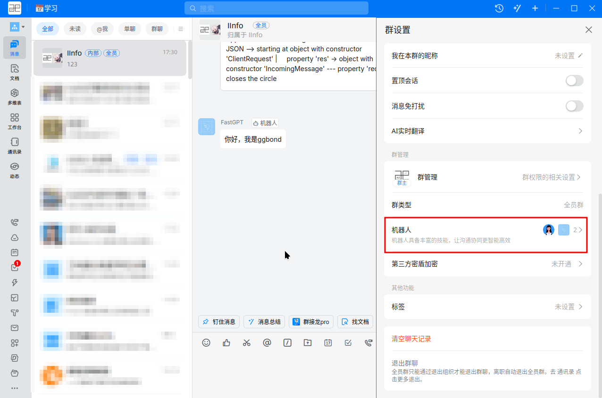Open the slash command menu
Viewport: 602px width, 398px height.
click(287, 342)
